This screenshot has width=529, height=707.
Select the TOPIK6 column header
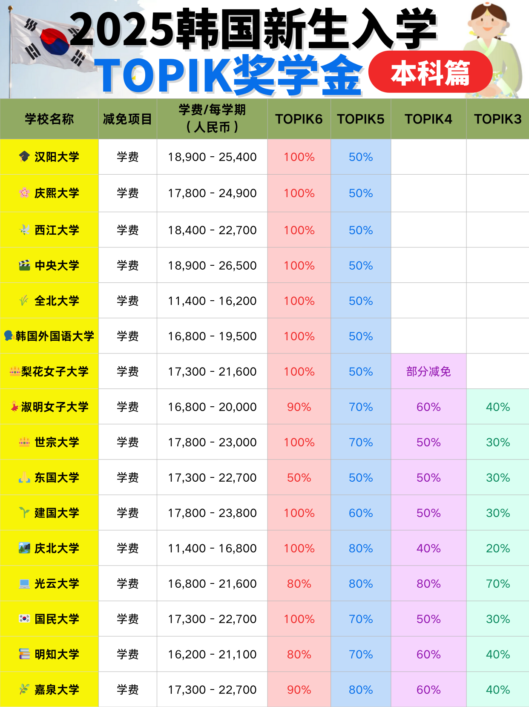coord(299,119)
